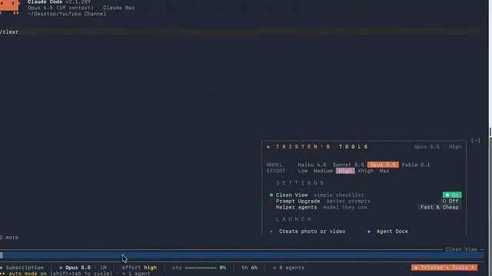Click the Prompt Upgrade setting label
Image resolution: width=492 pixels, height=276 pixels.
click(298, 201)
